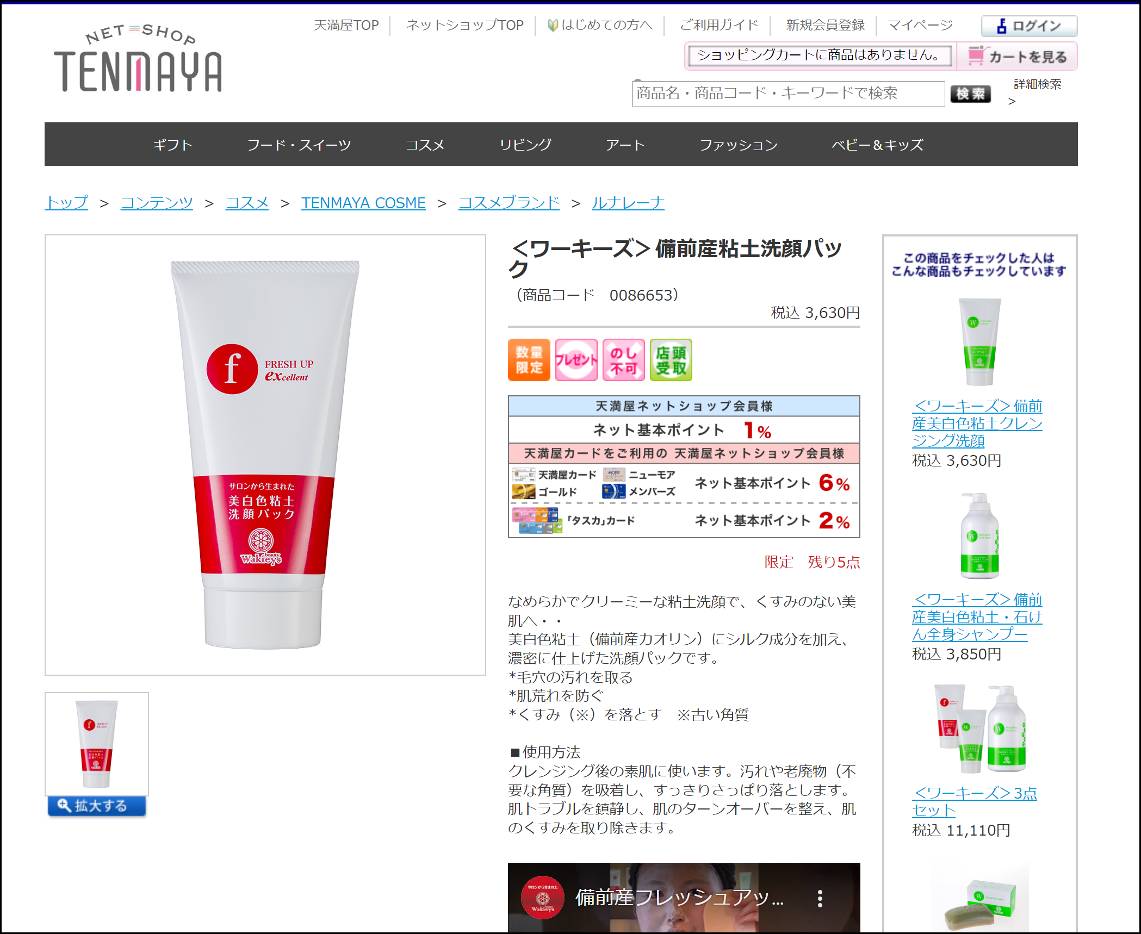Click the コスメブランド breadcrumb link
This screenshot has height=934, width=1141.
pyautogui.click(x=509, y=203)
